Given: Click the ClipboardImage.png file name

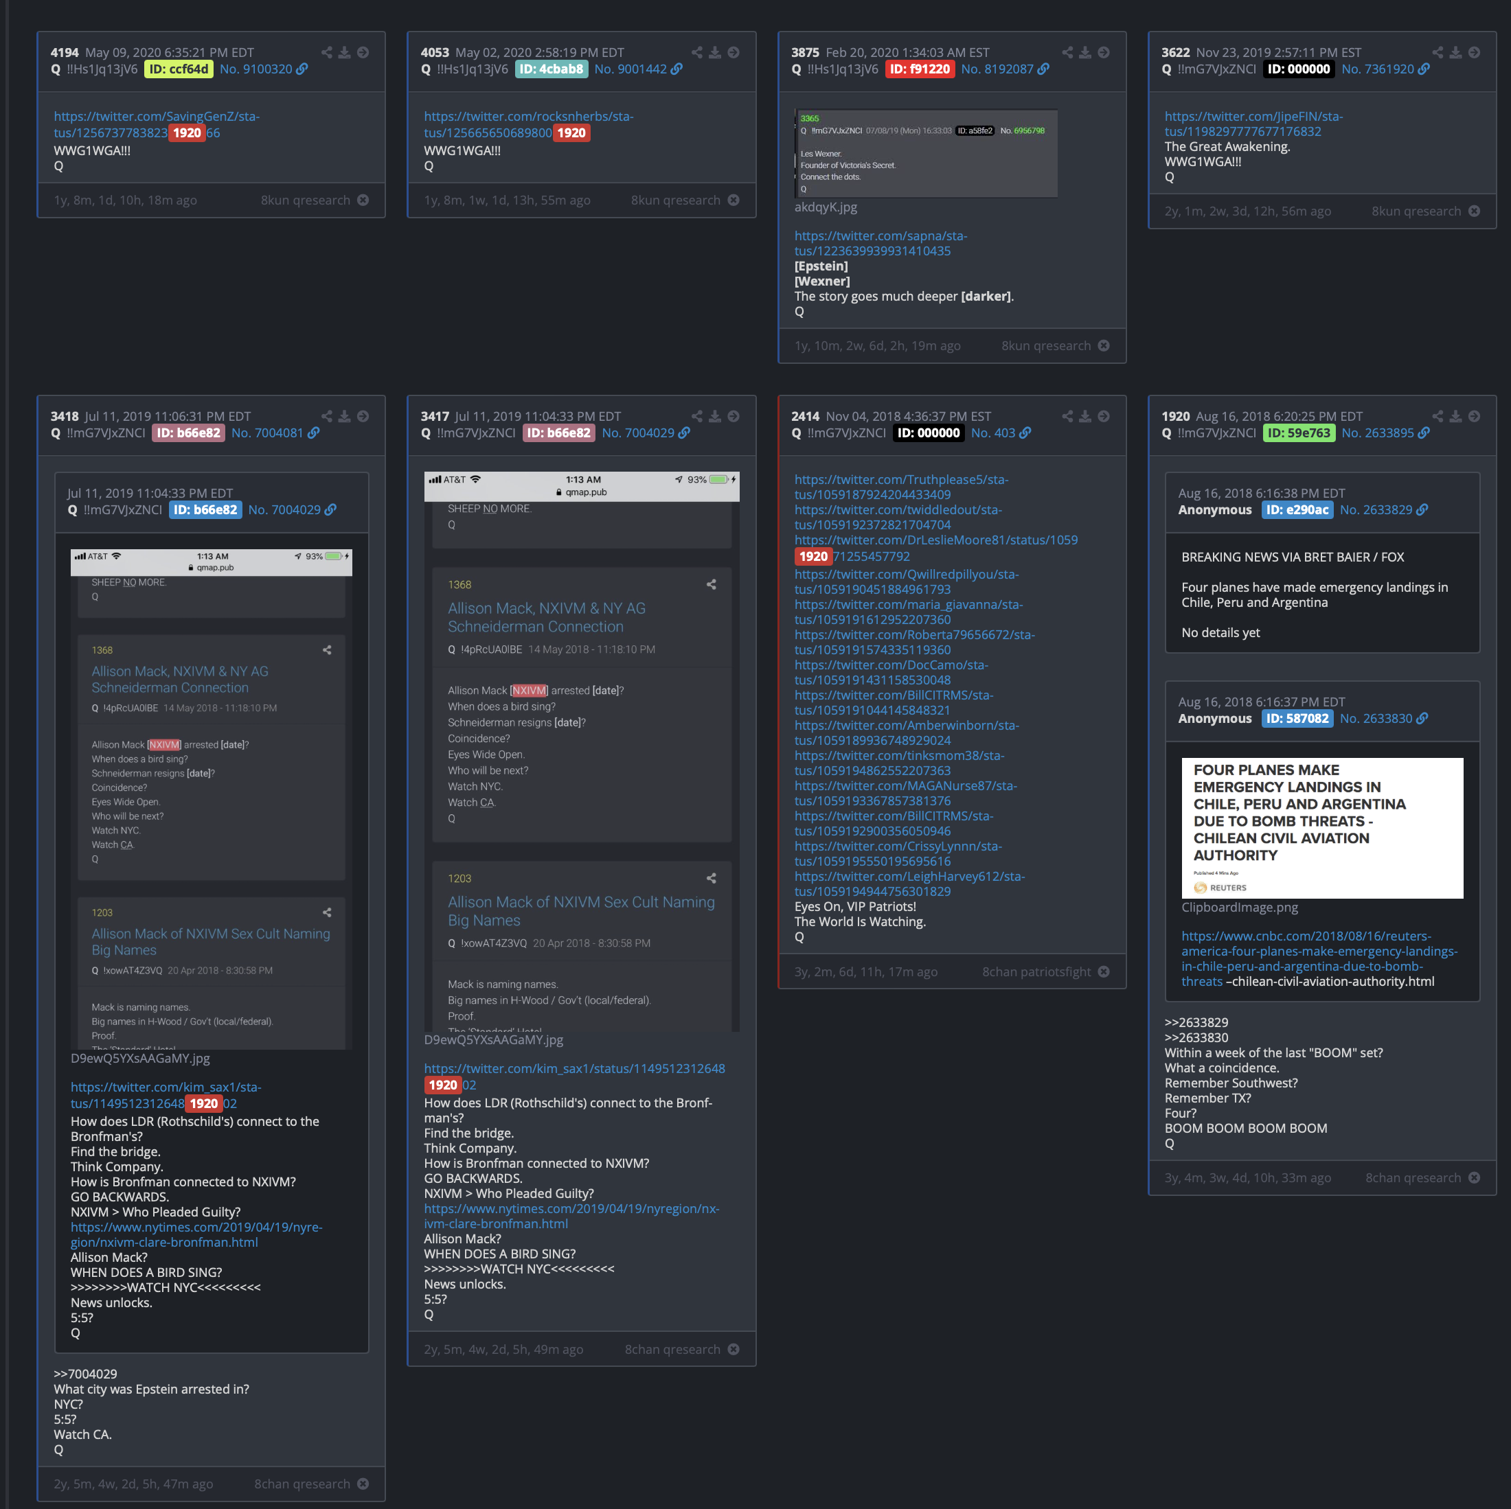Looking at the screenshot, I should point(1239,907).
